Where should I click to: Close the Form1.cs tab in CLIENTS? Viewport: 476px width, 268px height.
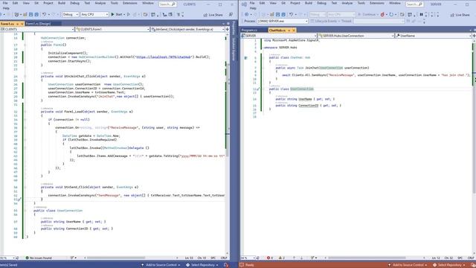[22, 24]
